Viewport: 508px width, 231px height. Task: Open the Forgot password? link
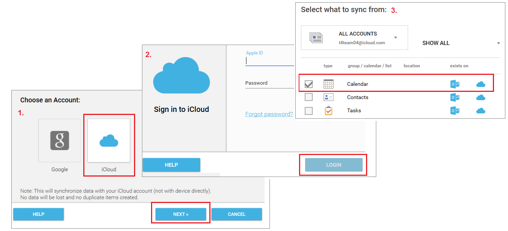[269, 114]
